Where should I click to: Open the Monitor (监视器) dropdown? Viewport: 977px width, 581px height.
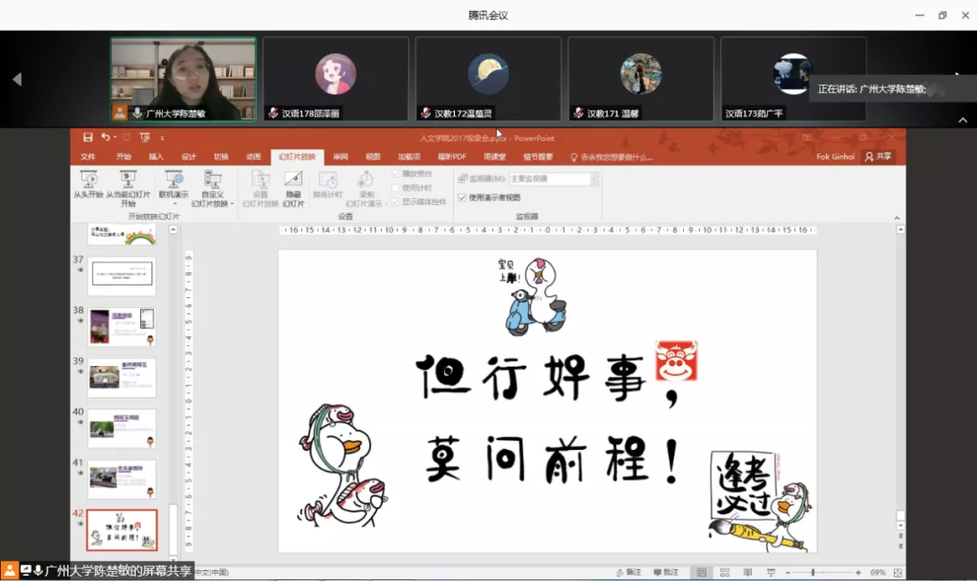click(594, 179)
